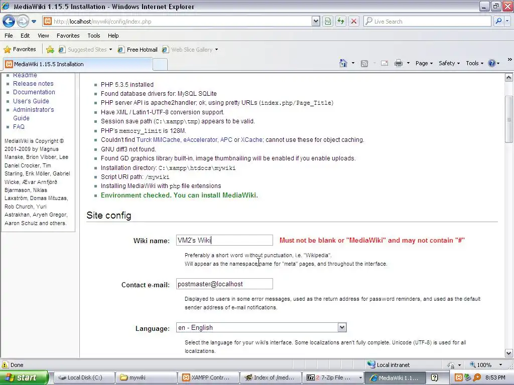Click the taskbar help question mark icon
This screenshot has width=514, height=385.
point(434,377)
